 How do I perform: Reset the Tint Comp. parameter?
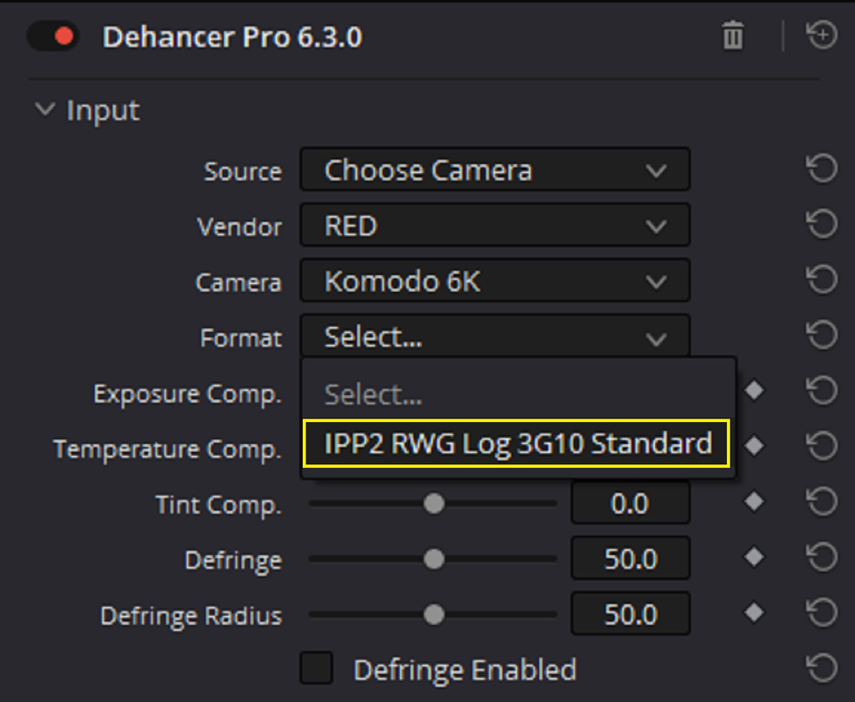coord(822,502)
